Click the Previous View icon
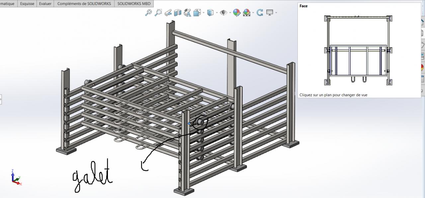 tap(168, 13)
